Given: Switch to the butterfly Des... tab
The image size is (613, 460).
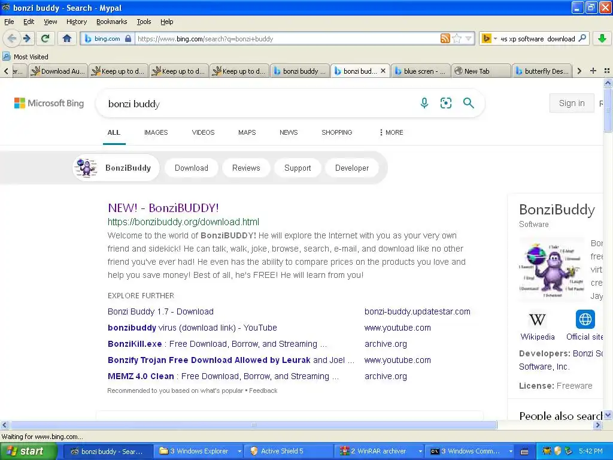Looking at the screenshot, I should point(541,71).
